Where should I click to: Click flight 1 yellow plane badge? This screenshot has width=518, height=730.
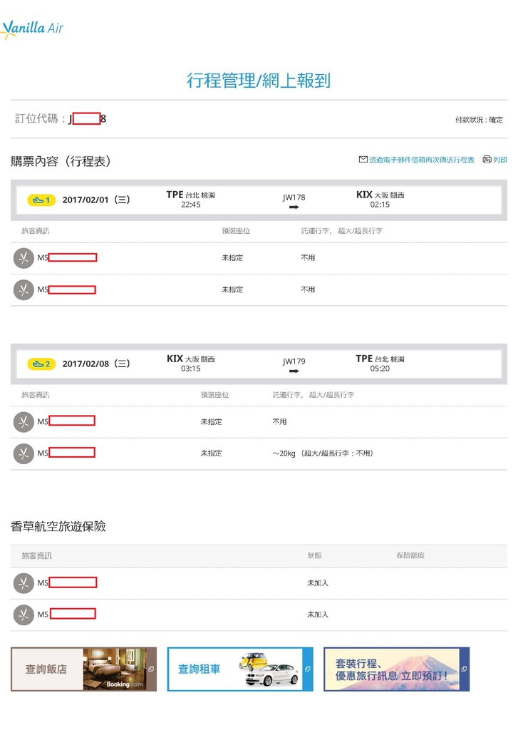click(41, 200)
